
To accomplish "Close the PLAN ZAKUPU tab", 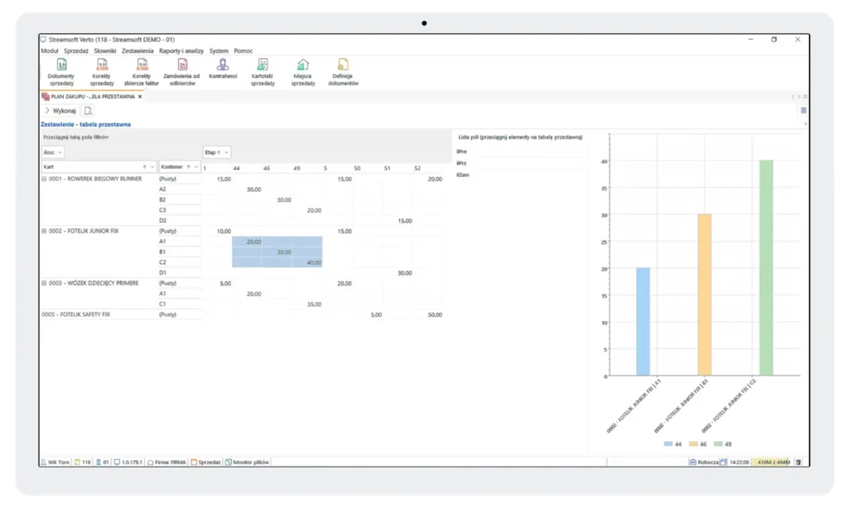I will [140, 96].
